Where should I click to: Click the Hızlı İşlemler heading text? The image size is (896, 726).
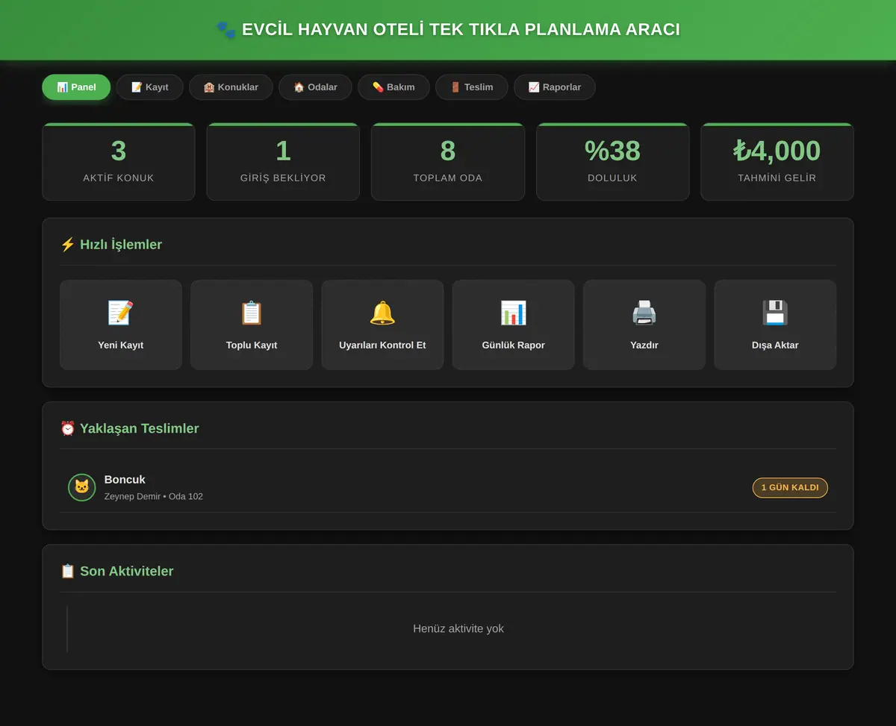click(121, 245)
